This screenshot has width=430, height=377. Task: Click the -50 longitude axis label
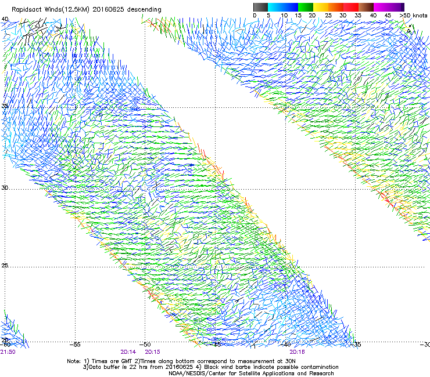tap(145, 345)
